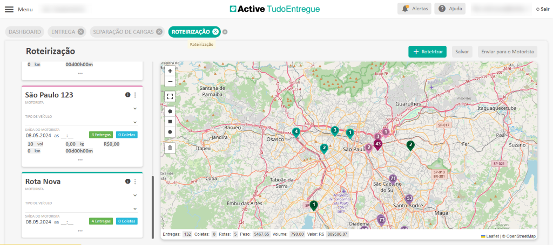Click 4 Entregas badge on Rota Nova

(101, 221)
